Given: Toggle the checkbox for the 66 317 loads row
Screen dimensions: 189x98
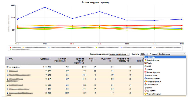Looking at the screenshot, I should (x=8, y=79).
